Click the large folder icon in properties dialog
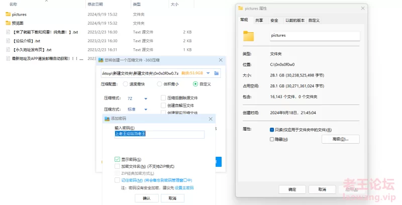402x205 pixels. point(249,36)
